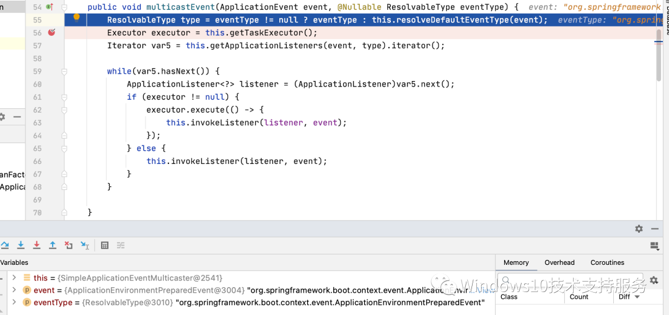Hide the debug tool window with the minus icon
The width and height of the screenshot is (669, 315).
point(655,228)
